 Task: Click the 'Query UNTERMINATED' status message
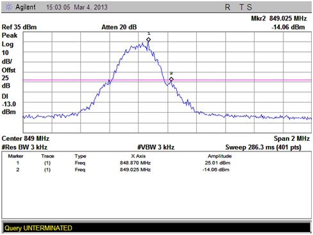tap(38, 228)
